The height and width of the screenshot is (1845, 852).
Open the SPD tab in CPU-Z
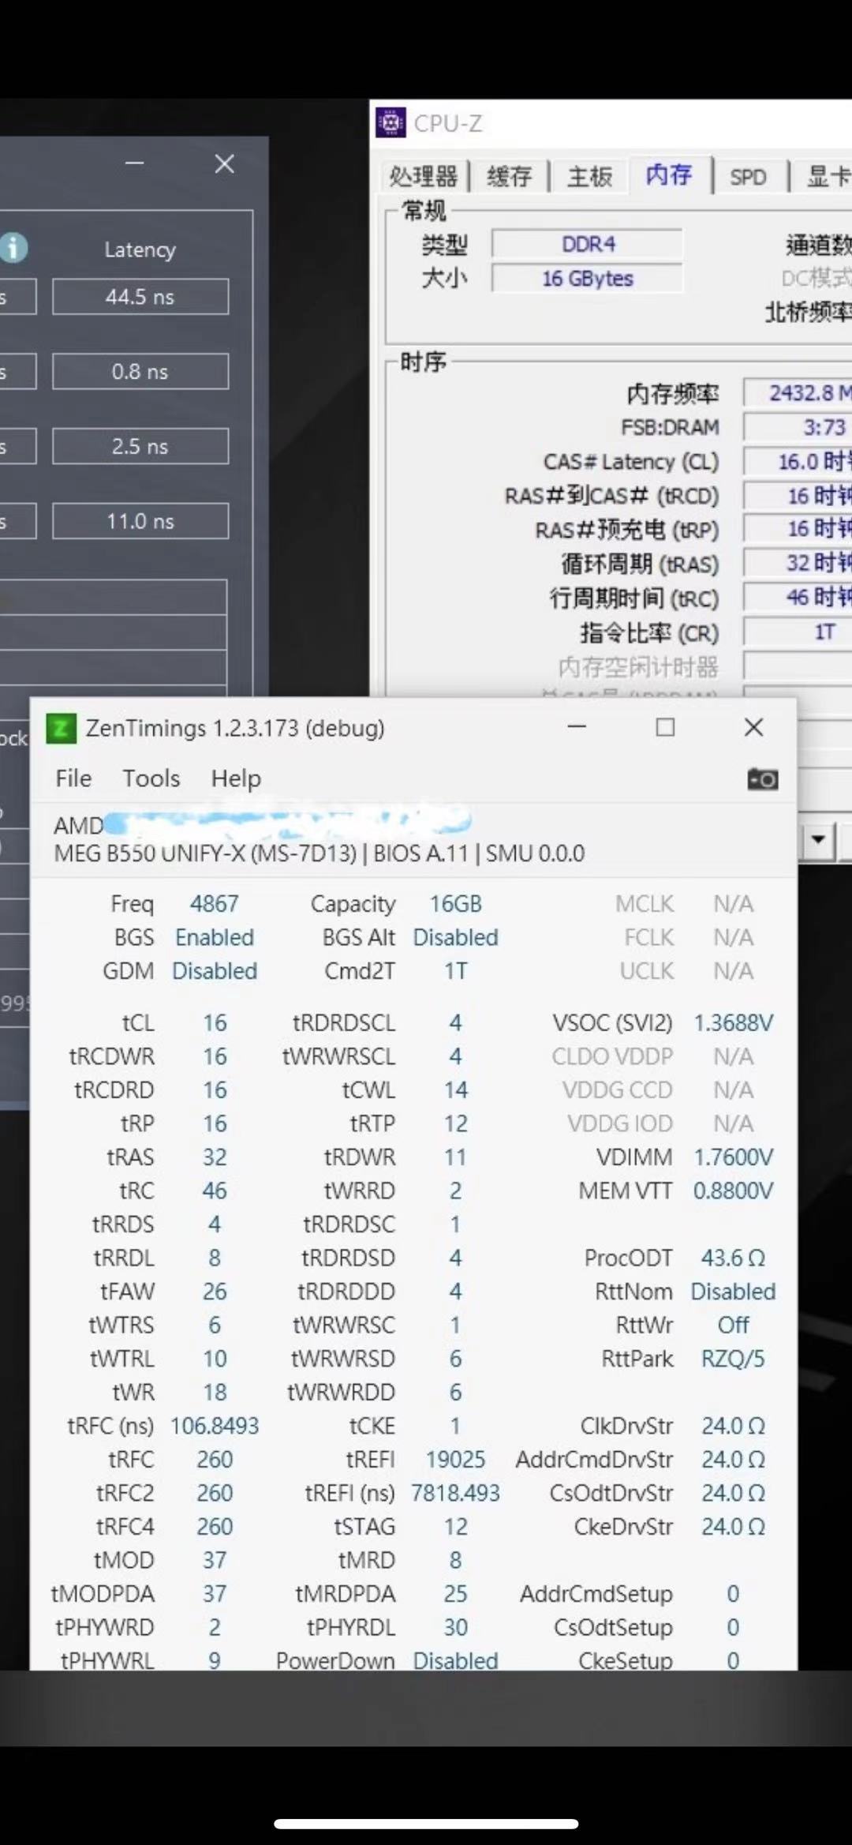click(x=748, y=177)
